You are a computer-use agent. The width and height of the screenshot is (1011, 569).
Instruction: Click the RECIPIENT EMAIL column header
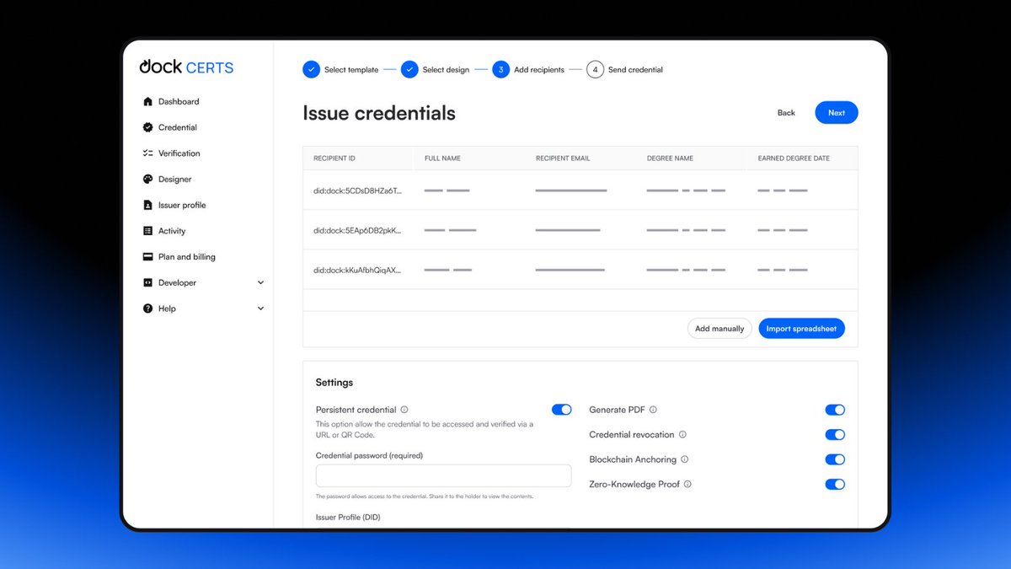[563, 158]
